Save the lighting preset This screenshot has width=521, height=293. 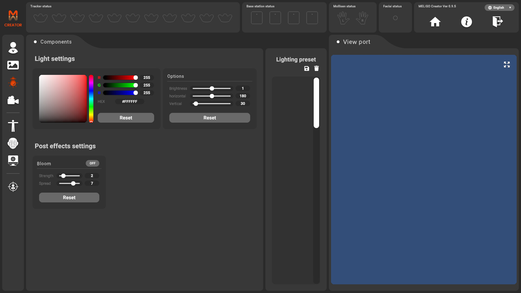click(307, 69)
